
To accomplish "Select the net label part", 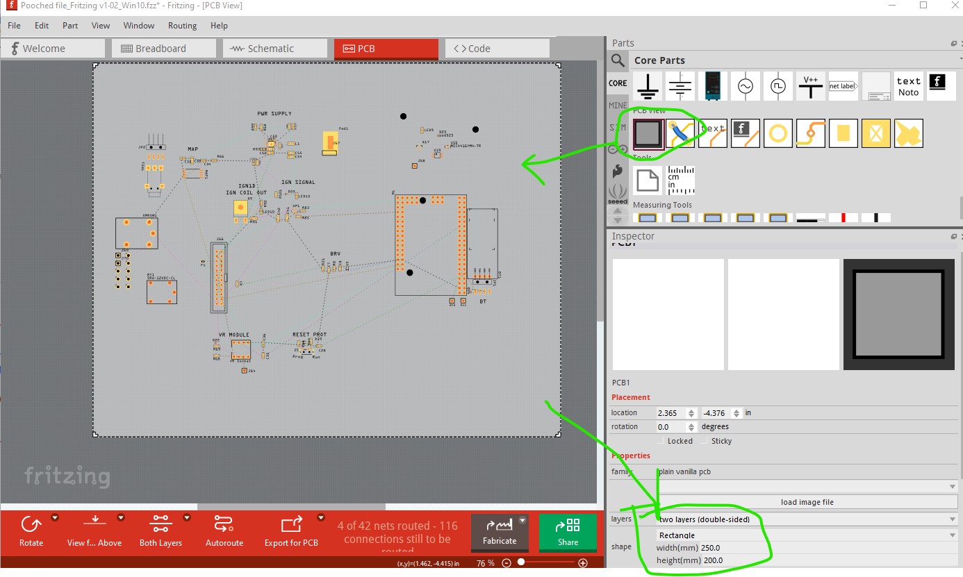I will pos(843,86).
